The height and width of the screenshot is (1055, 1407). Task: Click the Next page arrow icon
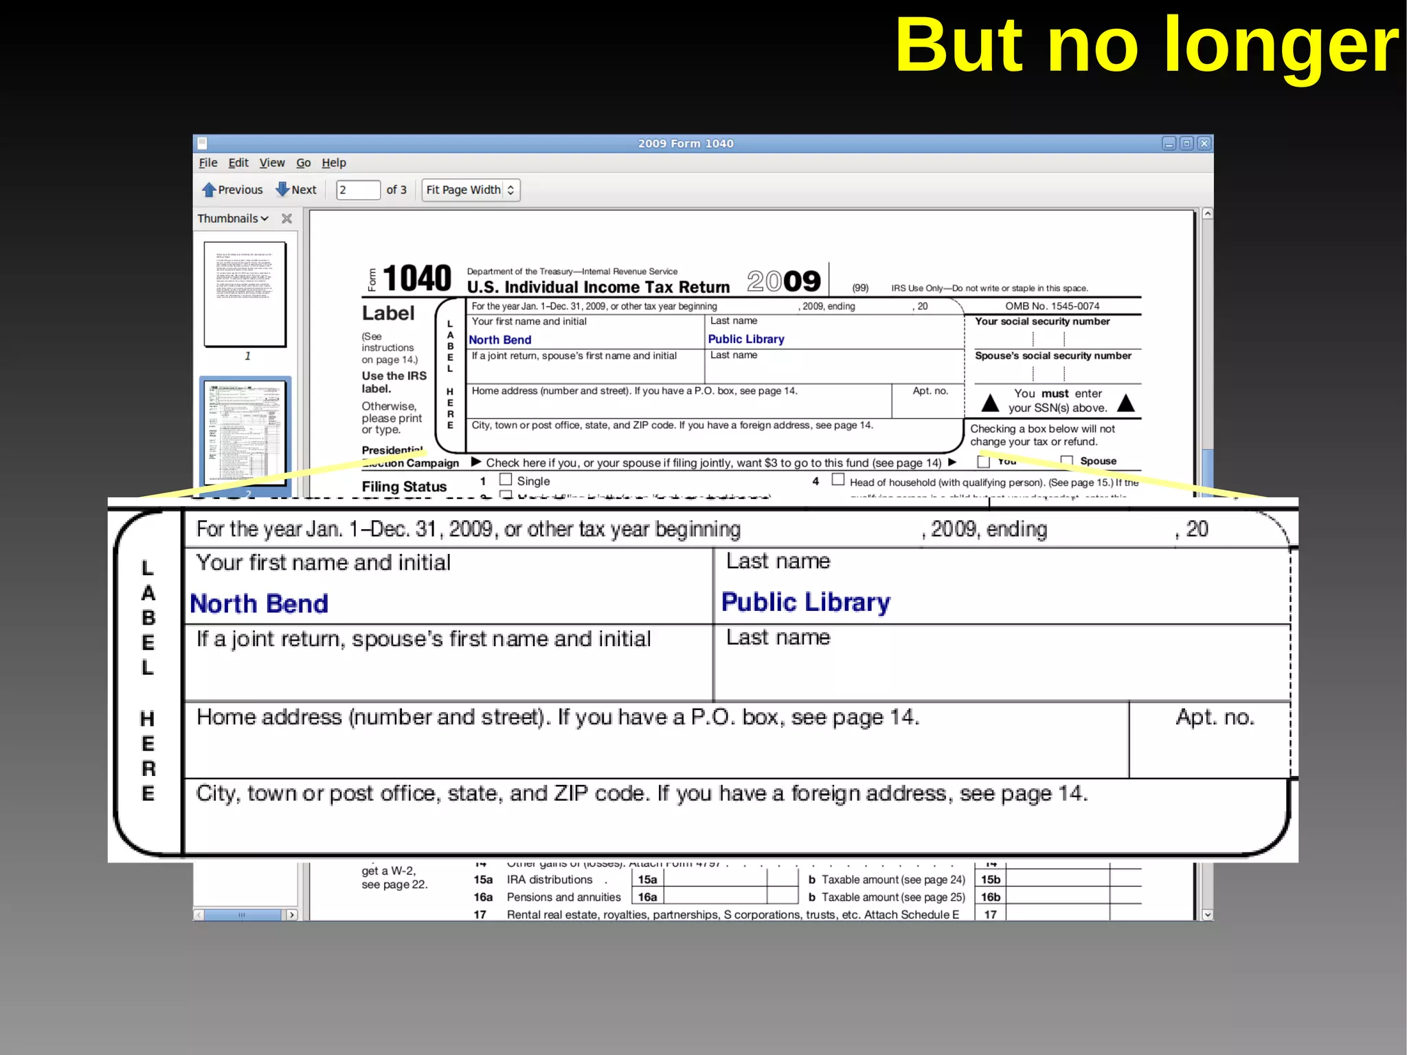point(282,190)
